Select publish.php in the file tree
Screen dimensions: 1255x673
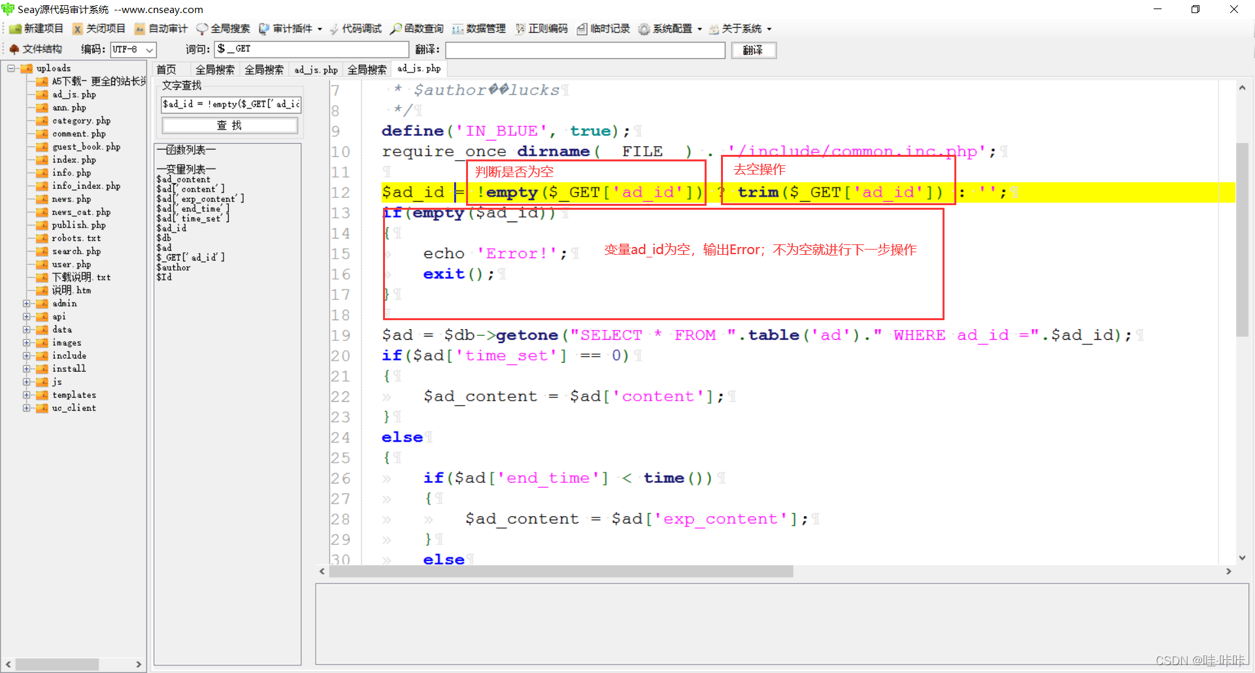tap(78, 225)
